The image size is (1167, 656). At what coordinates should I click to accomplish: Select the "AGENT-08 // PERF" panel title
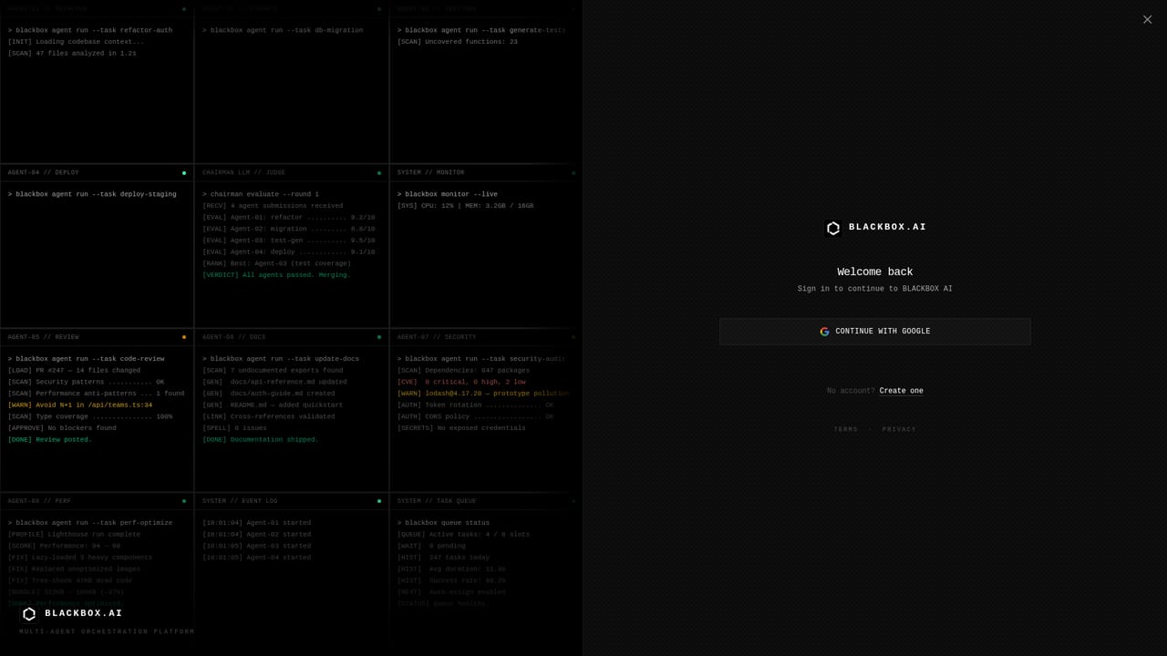coord(39,501)
